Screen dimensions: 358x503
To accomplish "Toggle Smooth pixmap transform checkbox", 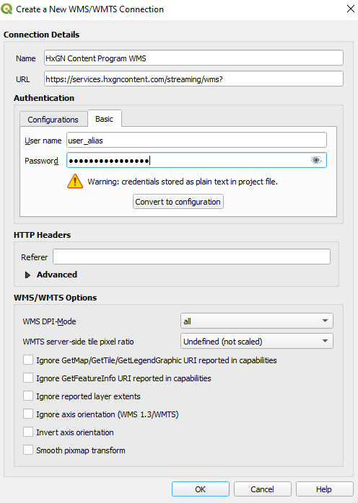I will [x=28, y=450].
